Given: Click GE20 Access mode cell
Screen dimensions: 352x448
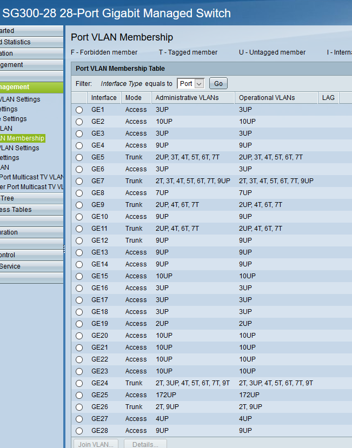Looking at the screenshot, I should click(136, 336).
